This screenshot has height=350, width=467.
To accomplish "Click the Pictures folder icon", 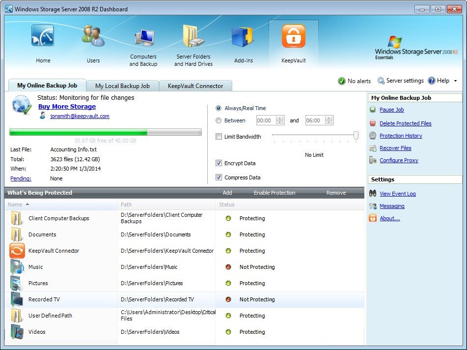I will (x=16, y=283).
